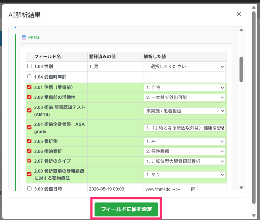Open the 骨折側 dropdown showing 1. 左

[184, 141]
